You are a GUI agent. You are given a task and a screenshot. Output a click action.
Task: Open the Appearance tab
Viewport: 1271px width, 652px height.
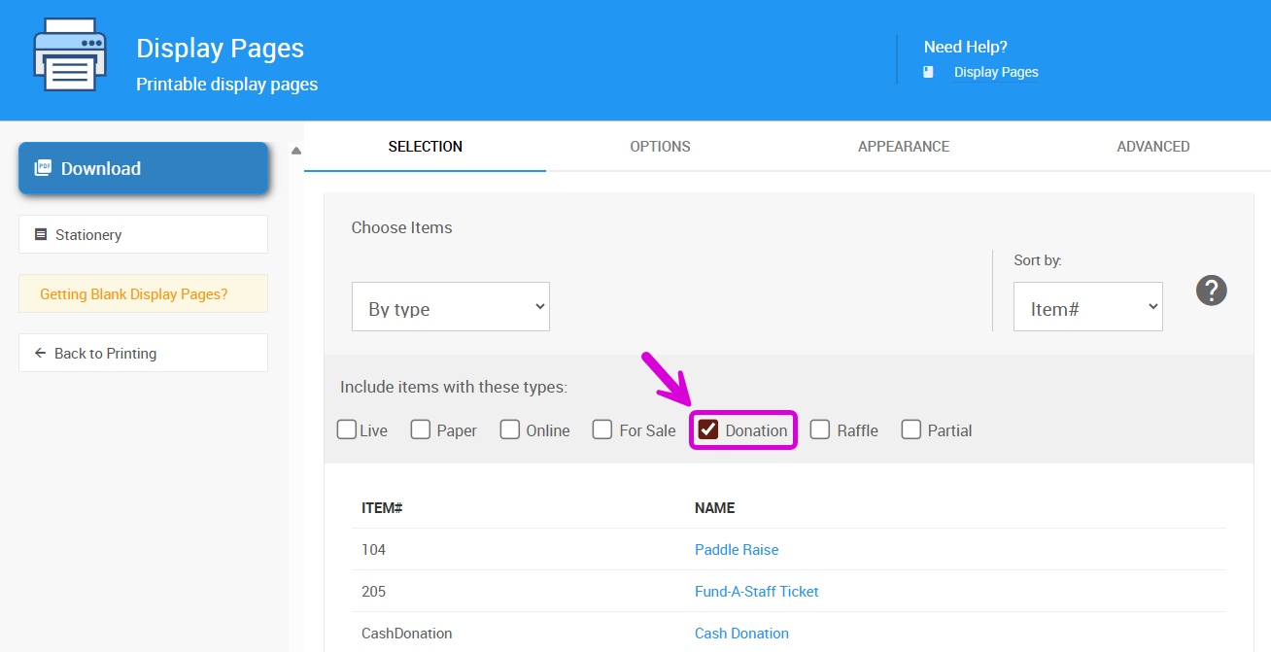(904, 147)
